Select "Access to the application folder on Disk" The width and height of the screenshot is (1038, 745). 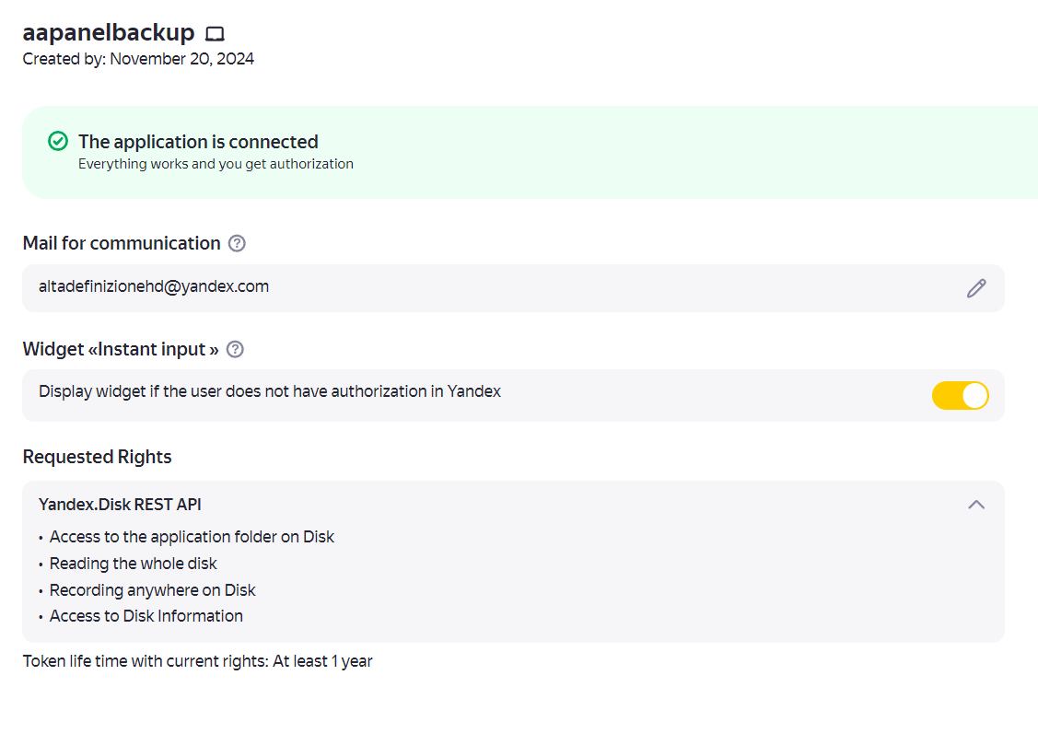click(x=192, y=537)
